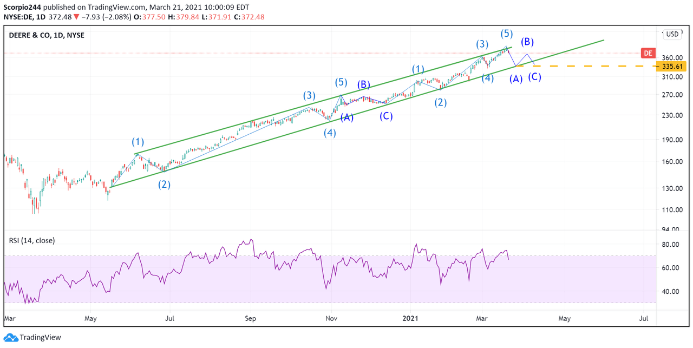Screen dimensions: 693x348
Task: Open the USD currency selector
Action: pos(672,34)
